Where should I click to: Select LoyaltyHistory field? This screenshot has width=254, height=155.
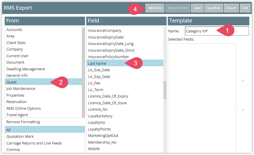point(125,116)
